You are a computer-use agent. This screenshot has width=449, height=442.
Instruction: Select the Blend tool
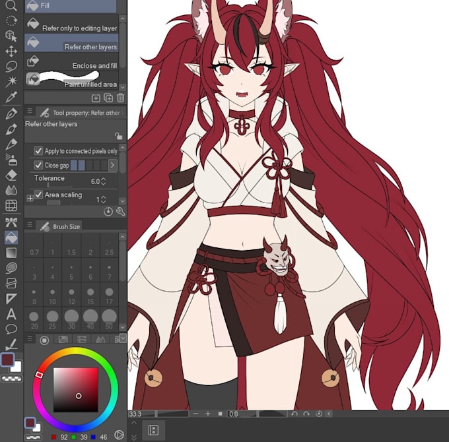pyautogui.click(x=11, y=190)
